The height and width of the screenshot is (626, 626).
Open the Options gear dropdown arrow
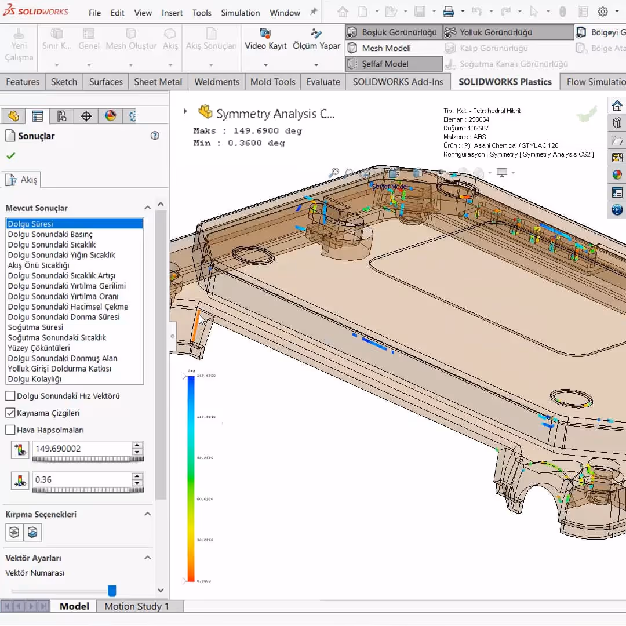click(x=617, y=12)
